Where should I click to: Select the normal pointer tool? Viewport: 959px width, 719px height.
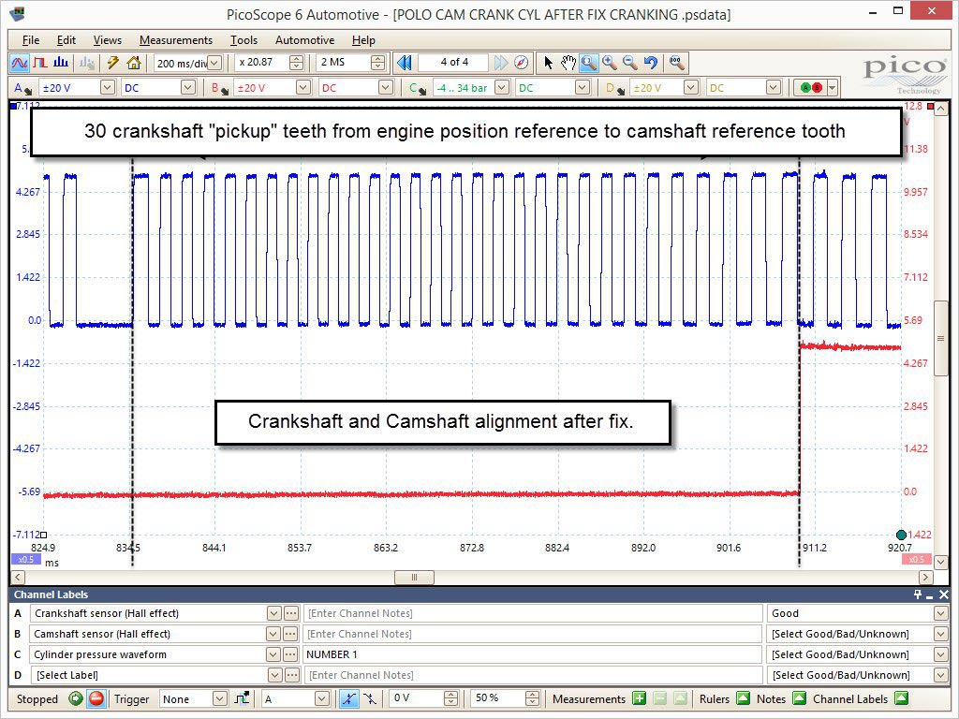coord(548,63)
